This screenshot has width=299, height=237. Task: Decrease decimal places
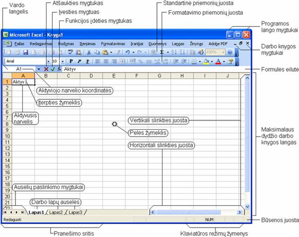tap(165, 61)
